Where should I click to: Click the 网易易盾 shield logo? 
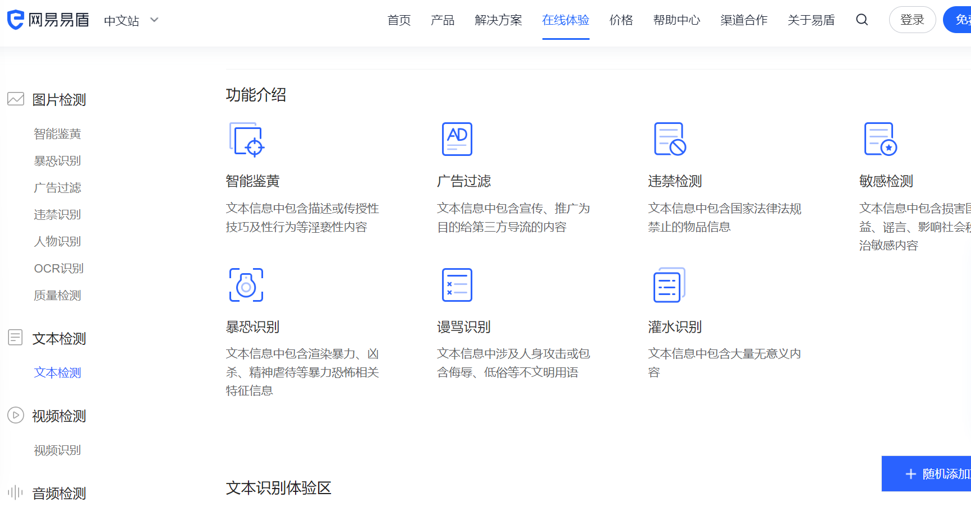click(15, 19)
